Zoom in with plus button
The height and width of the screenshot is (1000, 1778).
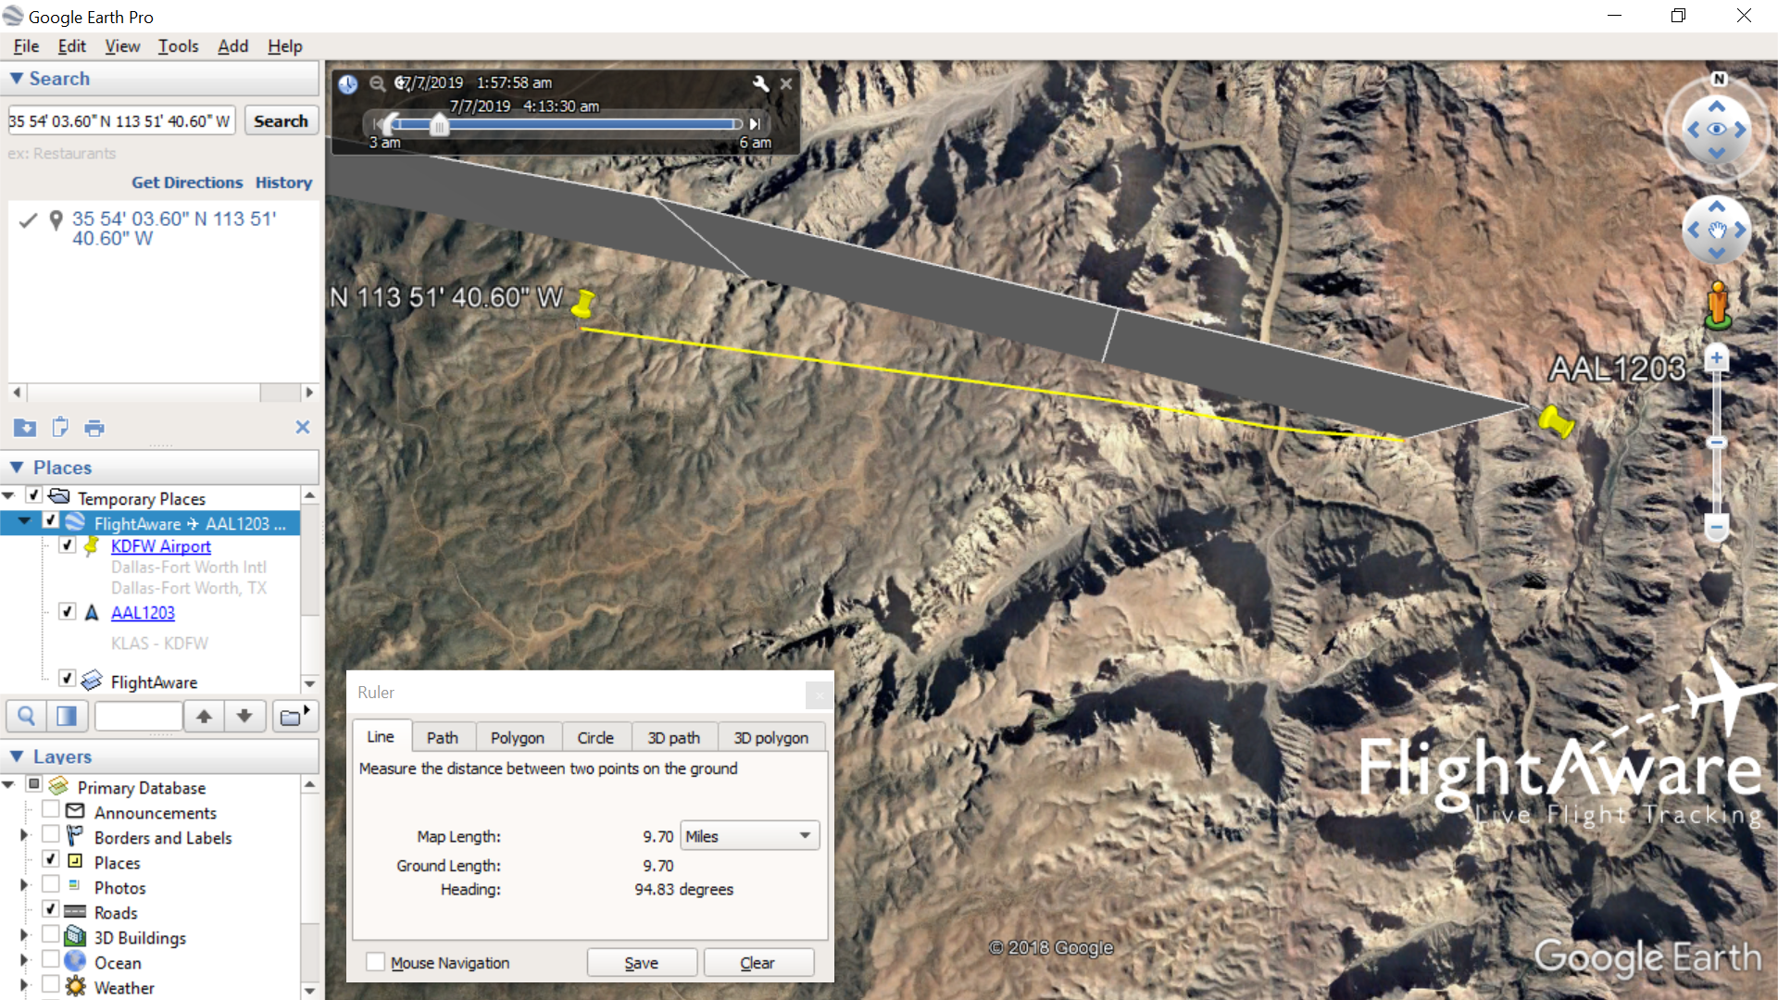[1717, 358]
